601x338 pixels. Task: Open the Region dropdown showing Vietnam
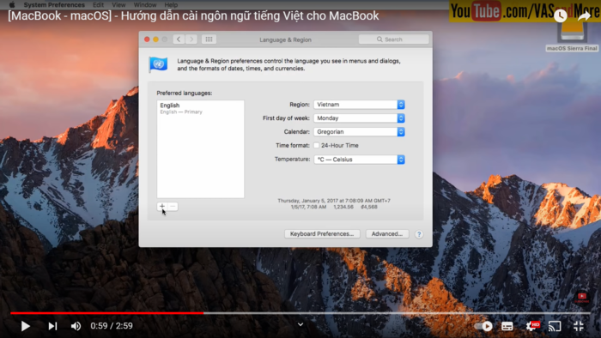(x=359, y=105)
